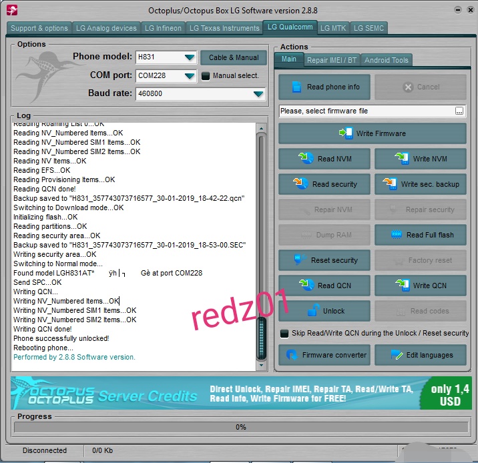Click the firmware file path field
This screenshot has width=478, height=463.
point(367,111)
